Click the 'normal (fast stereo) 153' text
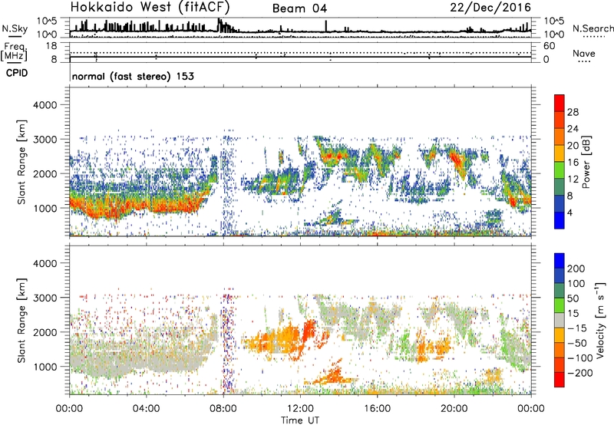The image size is (614, 425). pyautogui.click(x=133, y=76)
